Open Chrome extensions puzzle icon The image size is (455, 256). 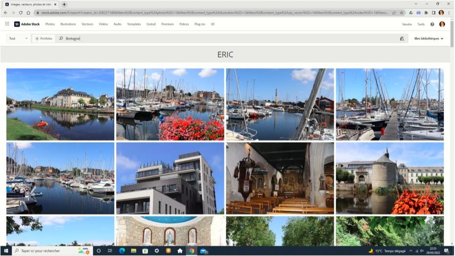[426, 13]
